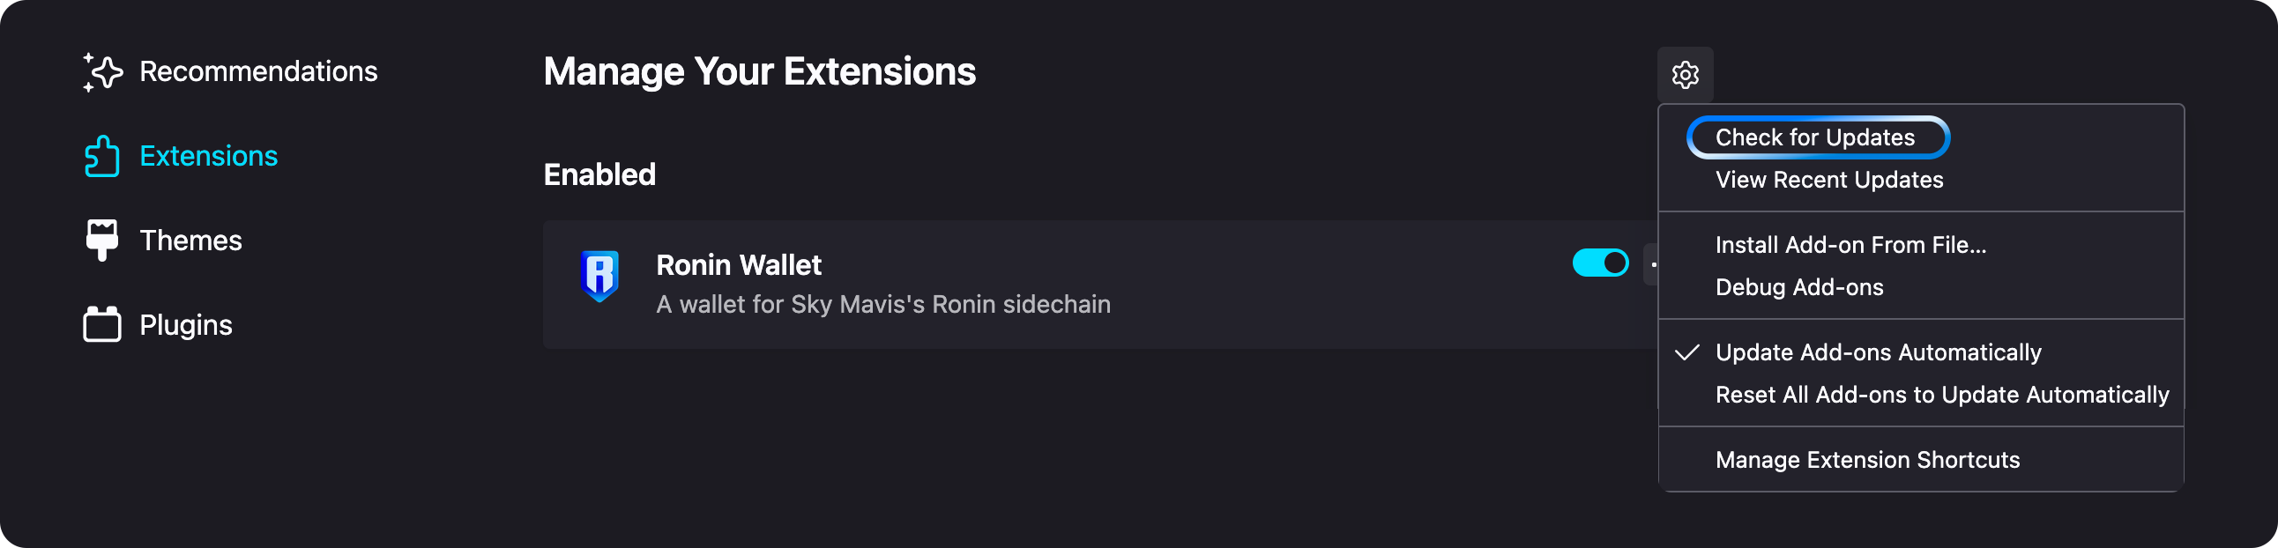The width and height of the screenshot is (2278, 548).
Task: Click the Extensions puzzle piece icon
Action: pos(101,157)
